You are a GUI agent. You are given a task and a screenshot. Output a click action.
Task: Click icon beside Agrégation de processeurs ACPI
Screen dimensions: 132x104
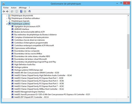(x=13, y=26)
